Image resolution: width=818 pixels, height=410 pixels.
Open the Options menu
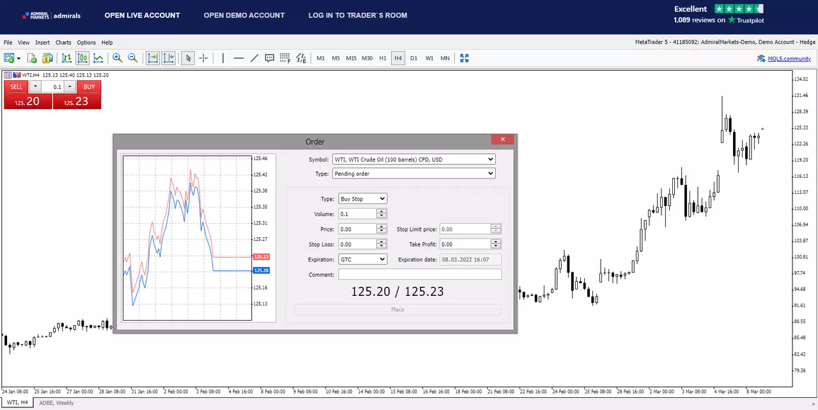coord(86,43)
